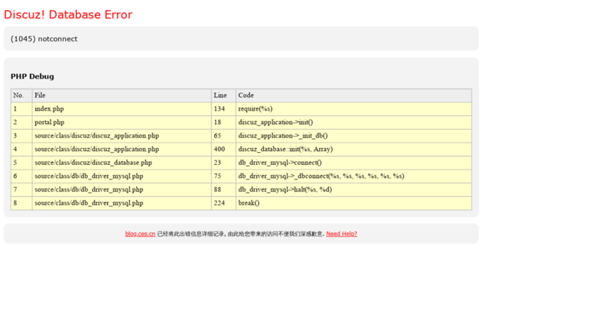Image resolution: width=594 pixels, height=323 pixels.
Task: Select db_driver_mysql->connect() code cell
Action: [354, 163]
